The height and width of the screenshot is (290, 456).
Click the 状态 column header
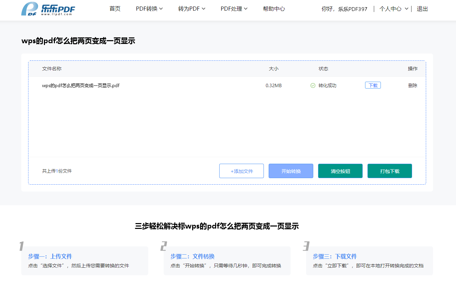coord(323,69)
